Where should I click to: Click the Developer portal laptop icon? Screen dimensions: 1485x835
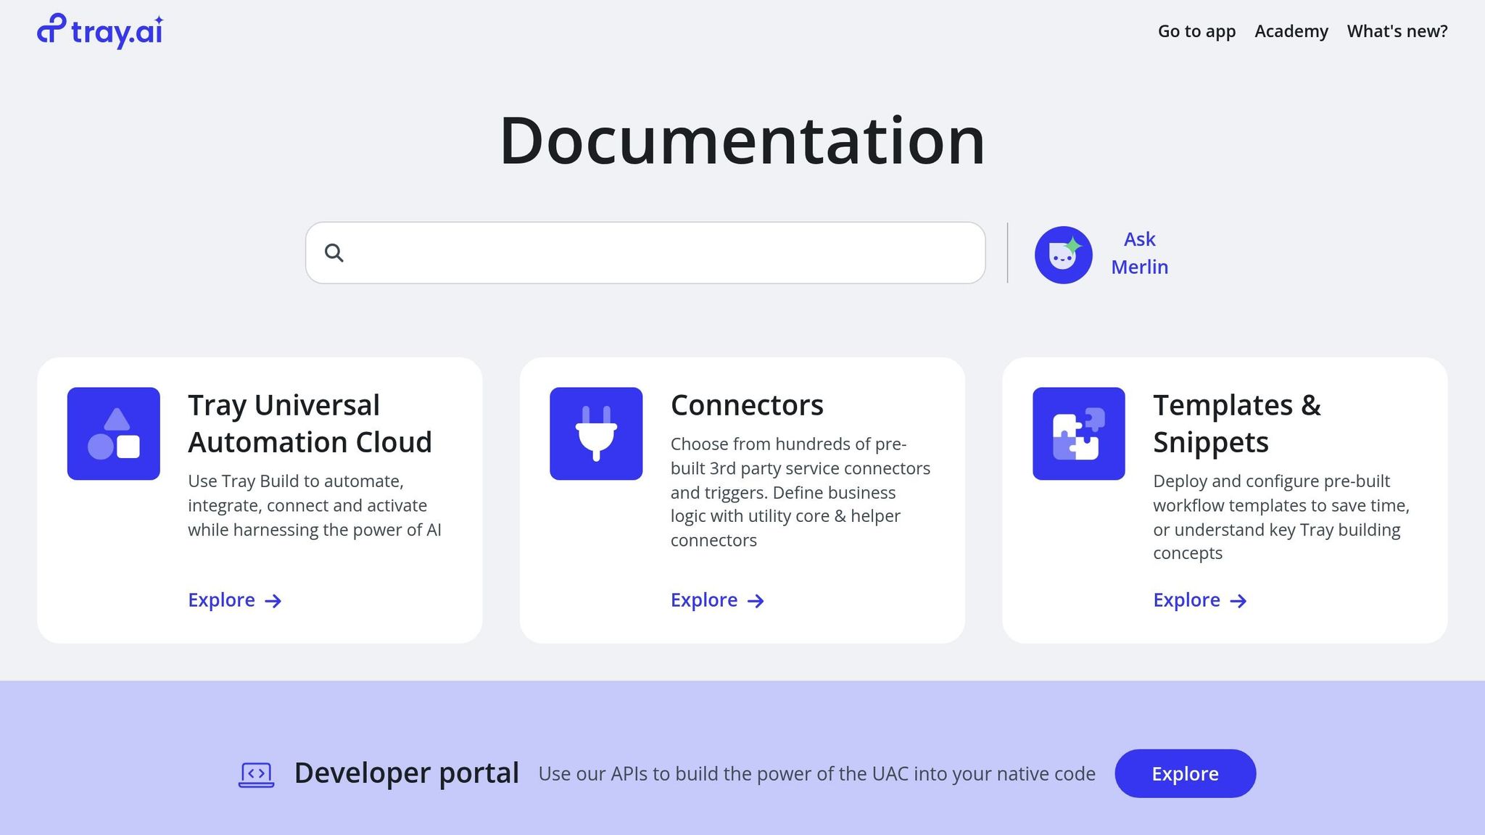click(x=257, y=773)
